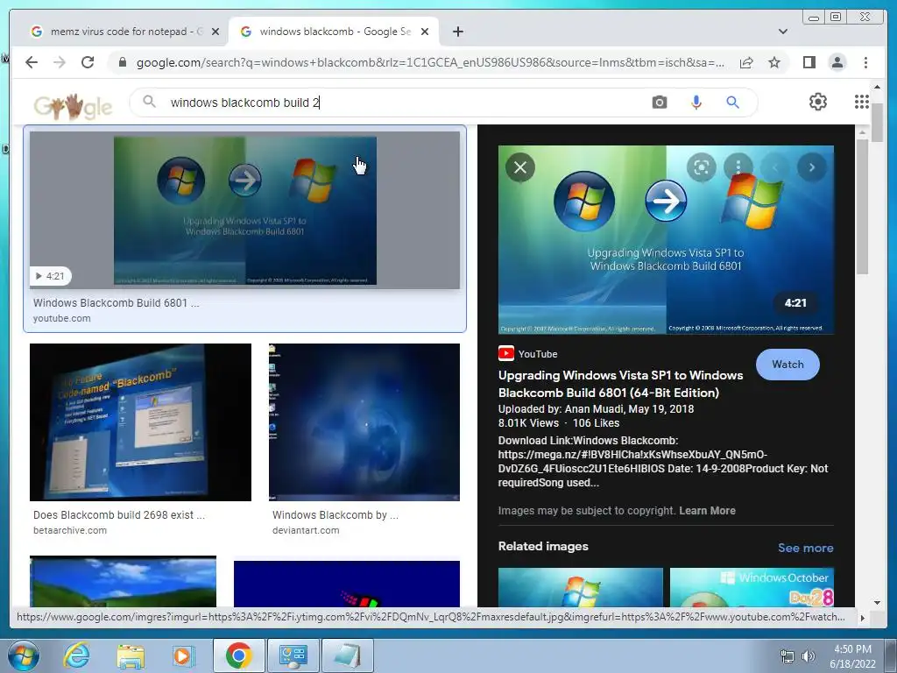Viewport: 897px width, 673px height.
Task: Launch Internet Explorer from taskbar
Action: pyautogui.click(x=77, y=655)
